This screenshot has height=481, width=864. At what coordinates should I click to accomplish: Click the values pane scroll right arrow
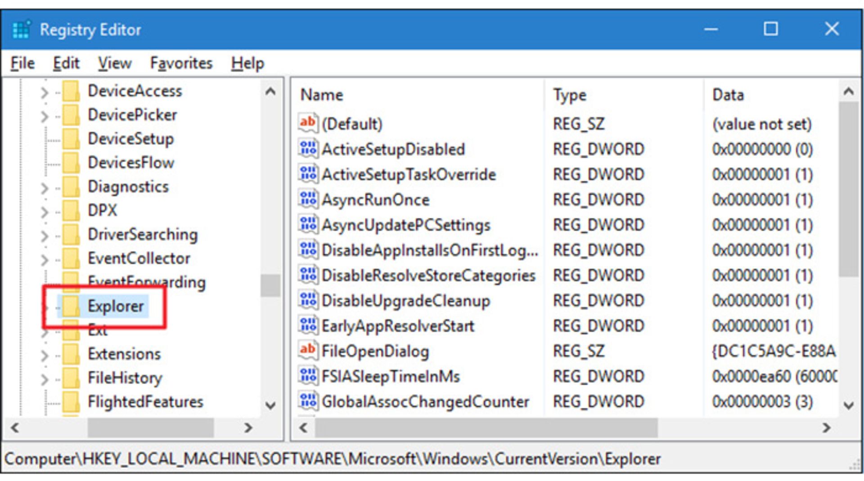pyautogui.click(x=827, y=428)
